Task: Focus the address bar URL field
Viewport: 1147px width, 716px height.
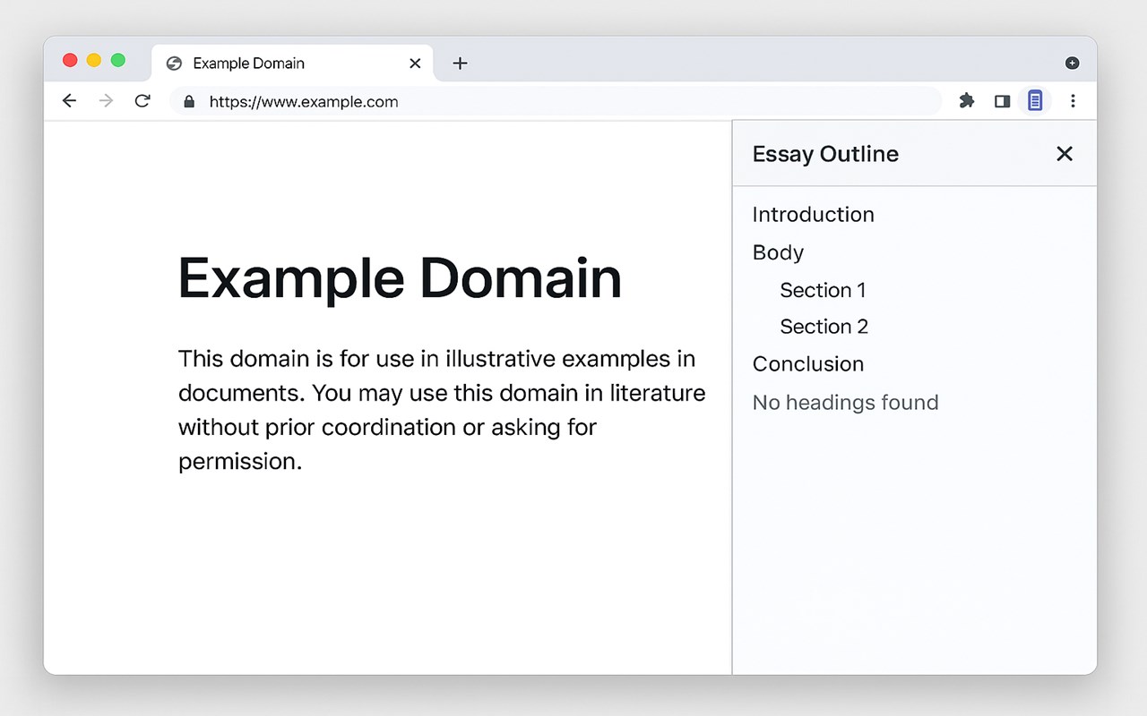Action: [556, 101]
